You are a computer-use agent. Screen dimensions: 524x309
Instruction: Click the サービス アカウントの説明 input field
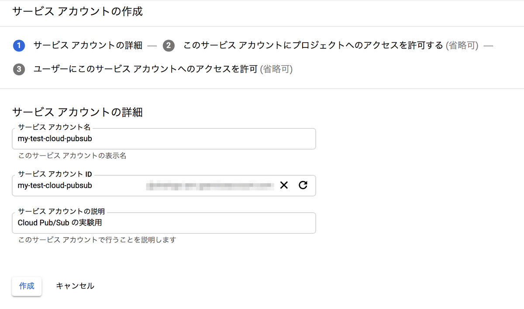[164, 223]
